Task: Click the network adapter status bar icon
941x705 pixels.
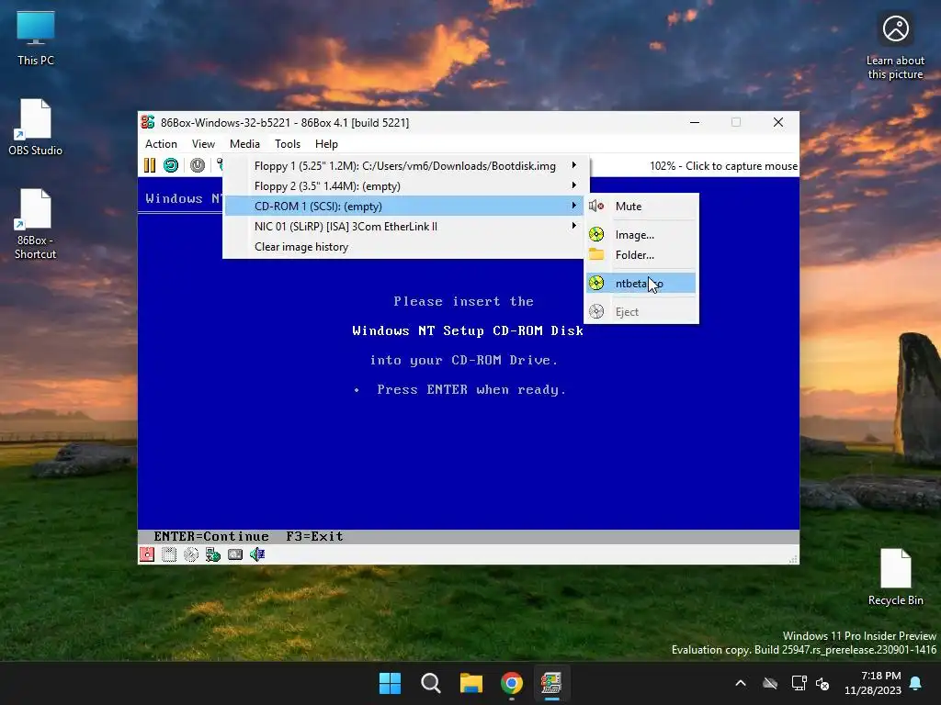Action: point(213,554)
